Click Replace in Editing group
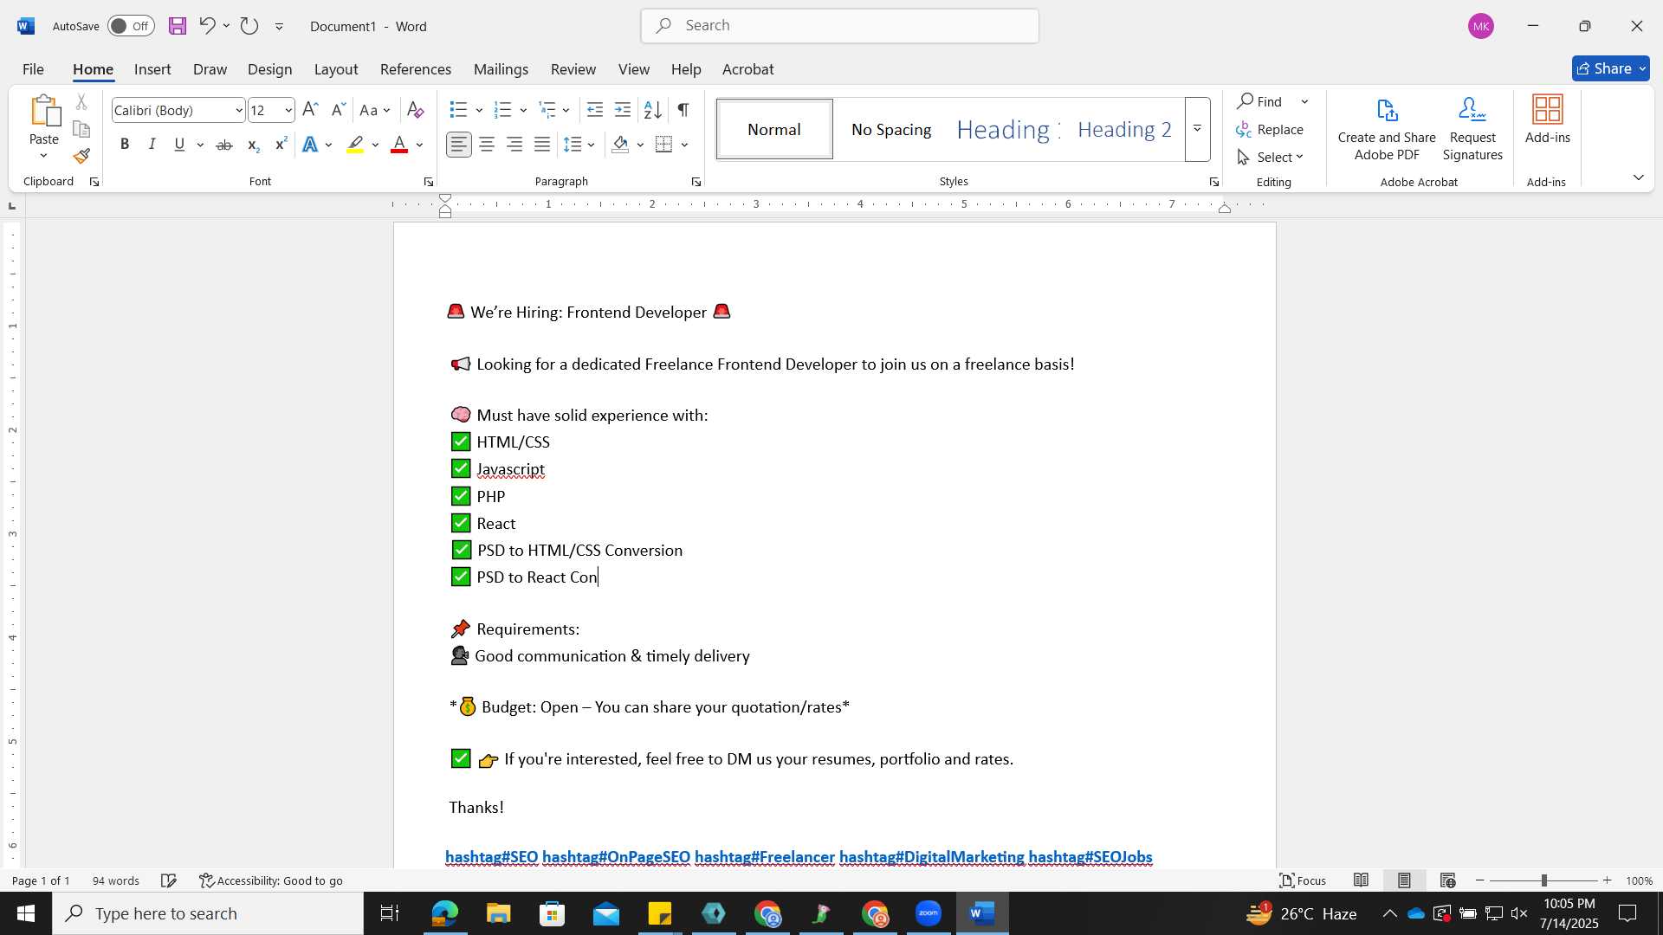The width and height of the screenshot is (1663, 935). click(x=1270, y=129)
